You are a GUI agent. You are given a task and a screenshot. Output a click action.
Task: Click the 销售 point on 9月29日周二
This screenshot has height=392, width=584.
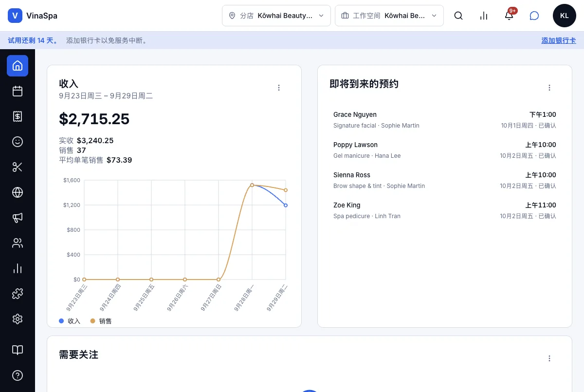point(286,190)
